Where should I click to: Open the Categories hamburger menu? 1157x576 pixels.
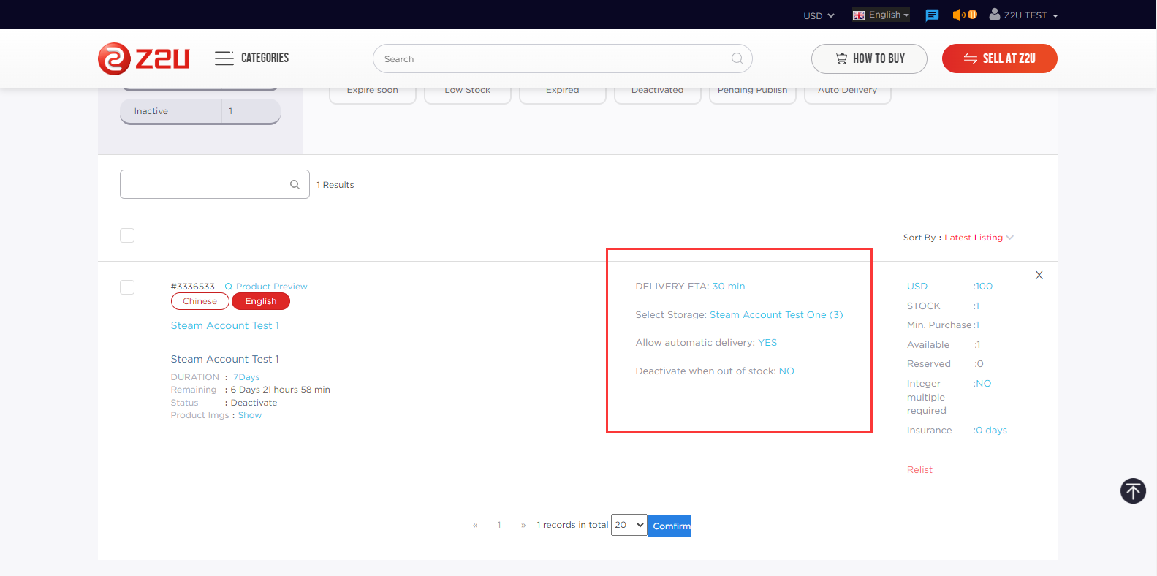pos(224,58)
